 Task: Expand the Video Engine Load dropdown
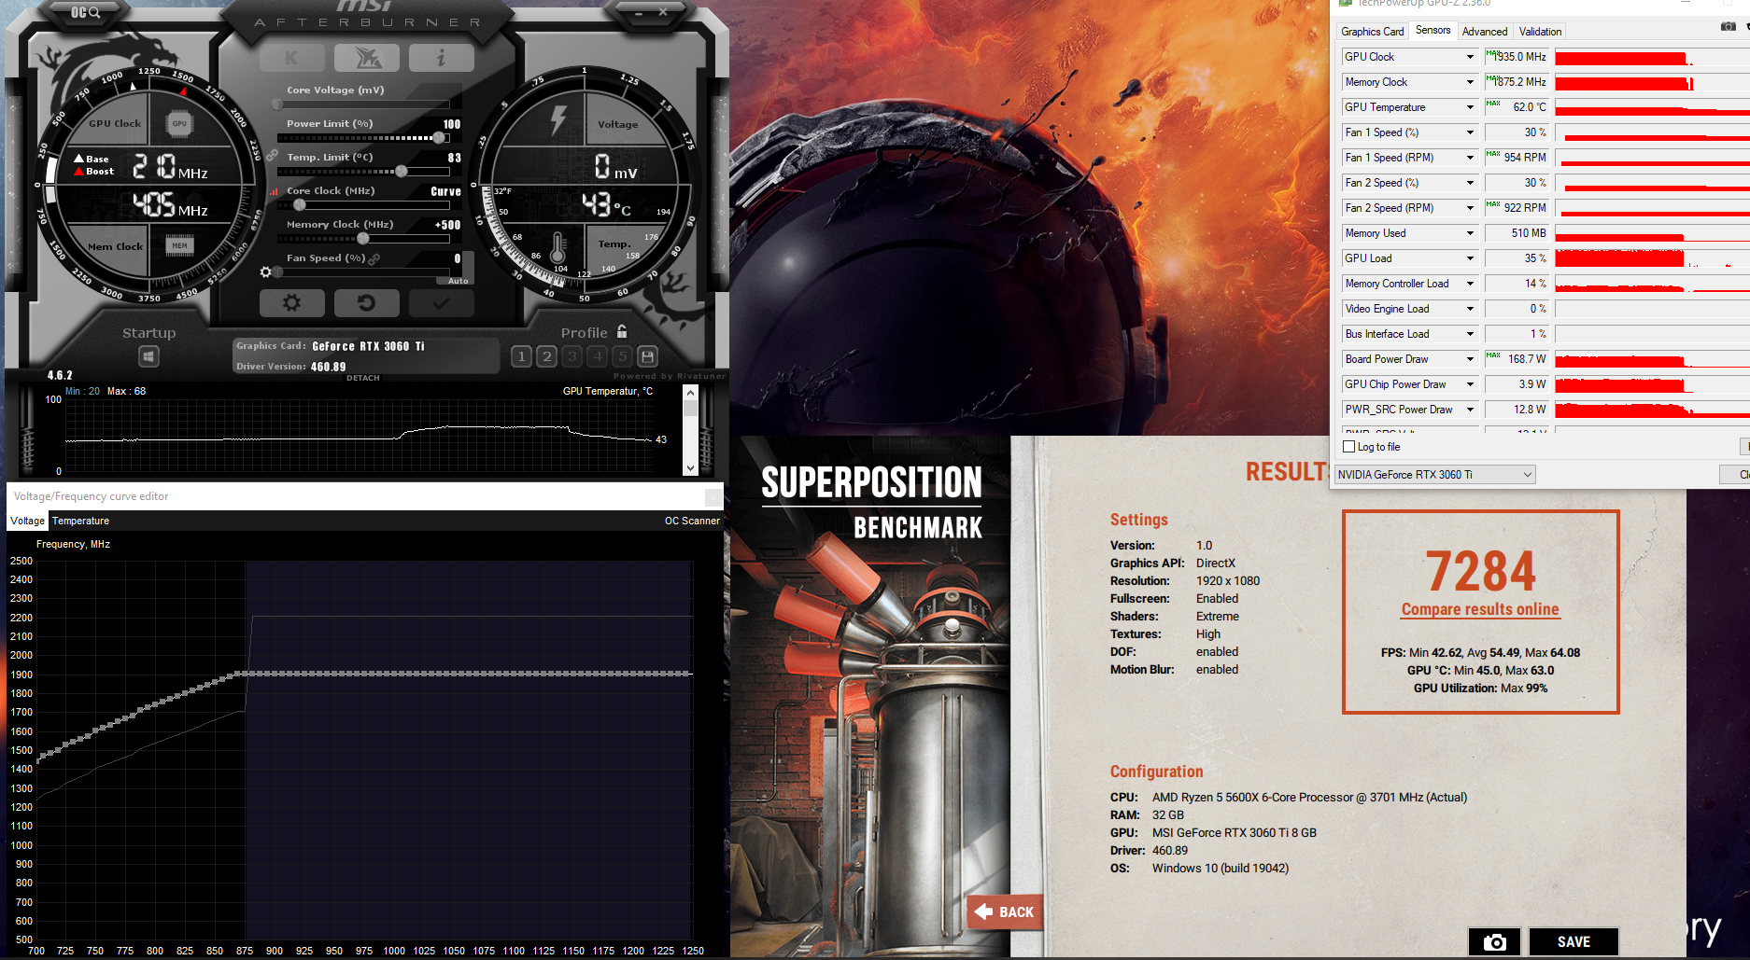[x=1470, y=309]
